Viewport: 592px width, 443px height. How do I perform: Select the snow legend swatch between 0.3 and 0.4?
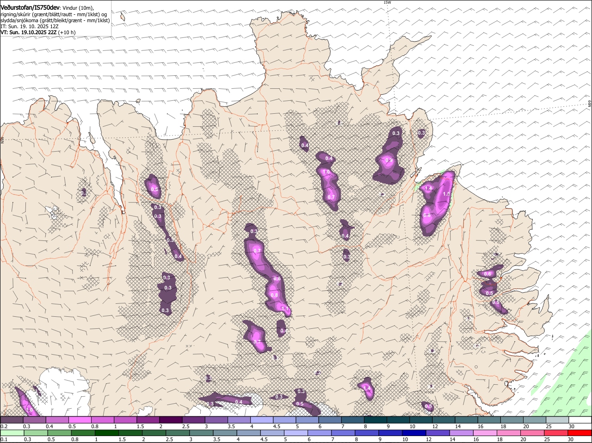35,420
